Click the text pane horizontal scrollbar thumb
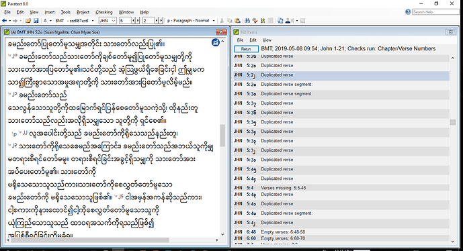 point(89,240)
